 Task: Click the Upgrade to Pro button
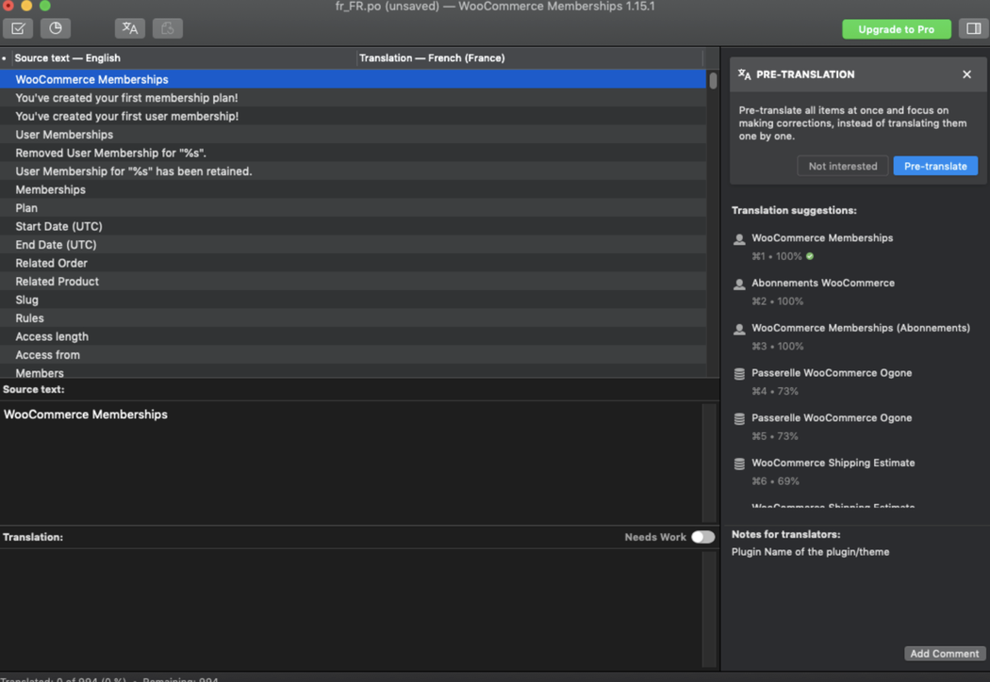click(x=896, y=29)
